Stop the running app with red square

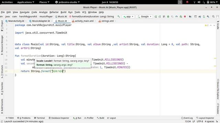tap(185, 16)
